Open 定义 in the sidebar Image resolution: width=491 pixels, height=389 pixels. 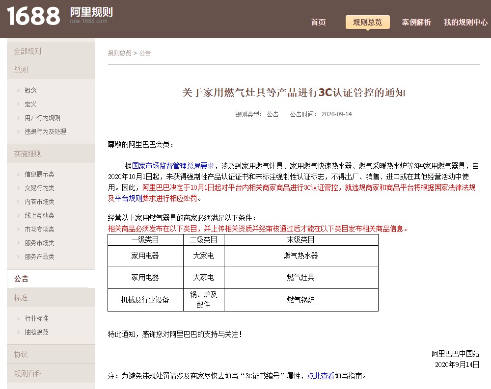click(x=30, y=104)
